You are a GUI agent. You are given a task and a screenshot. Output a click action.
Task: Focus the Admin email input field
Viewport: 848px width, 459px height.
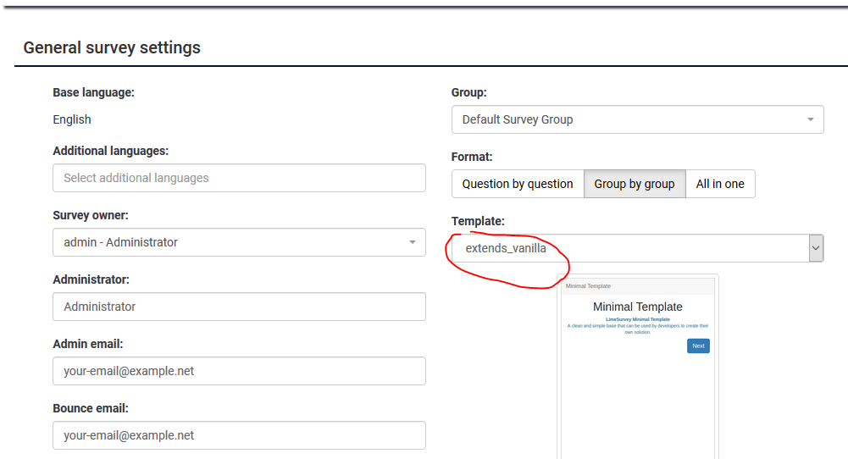point(239,371)
